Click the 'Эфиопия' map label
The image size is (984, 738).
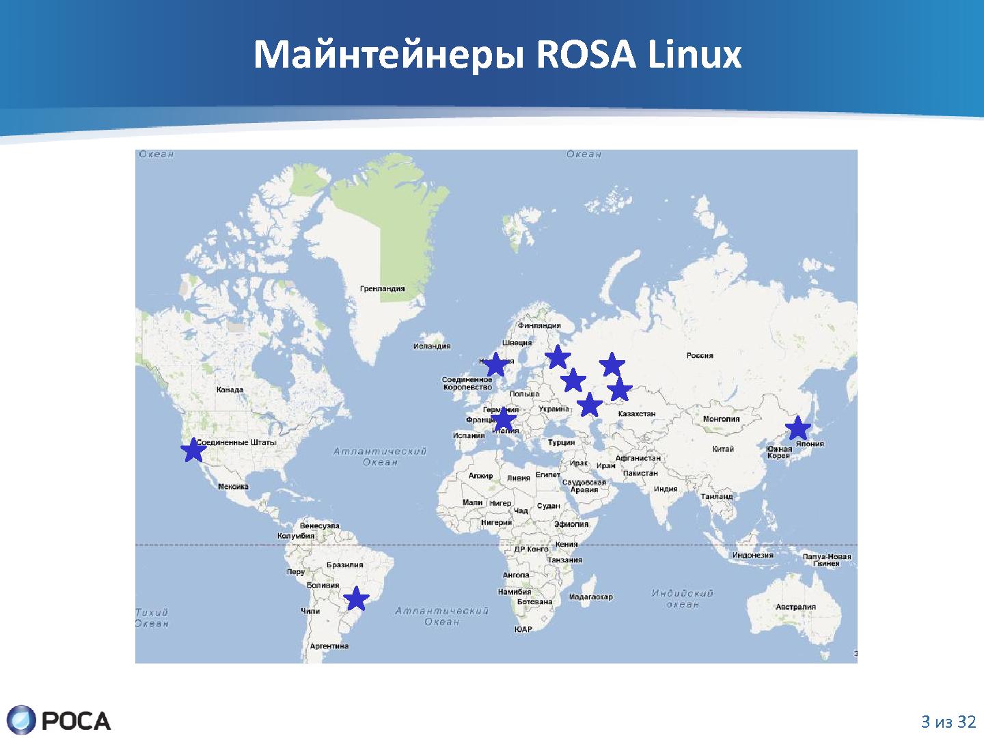click(x=571, y=524)
